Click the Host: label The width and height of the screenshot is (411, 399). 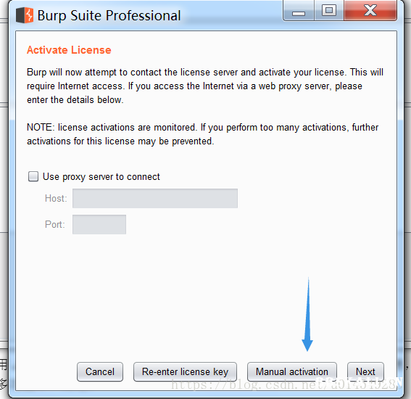tap(56, 198)
